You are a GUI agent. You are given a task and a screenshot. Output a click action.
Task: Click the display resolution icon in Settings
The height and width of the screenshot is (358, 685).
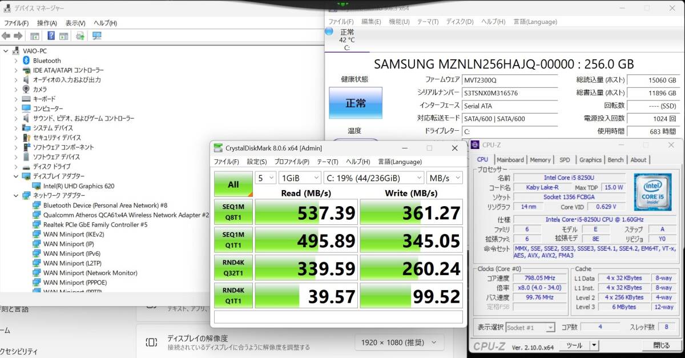coord(151,342)
